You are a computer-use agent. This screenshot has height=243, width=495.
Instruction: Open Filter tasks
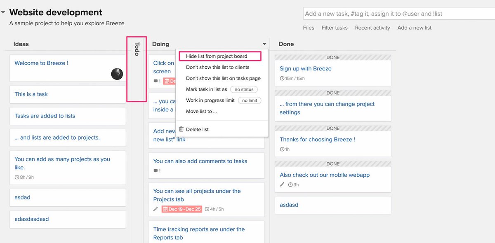click(335, 28)
